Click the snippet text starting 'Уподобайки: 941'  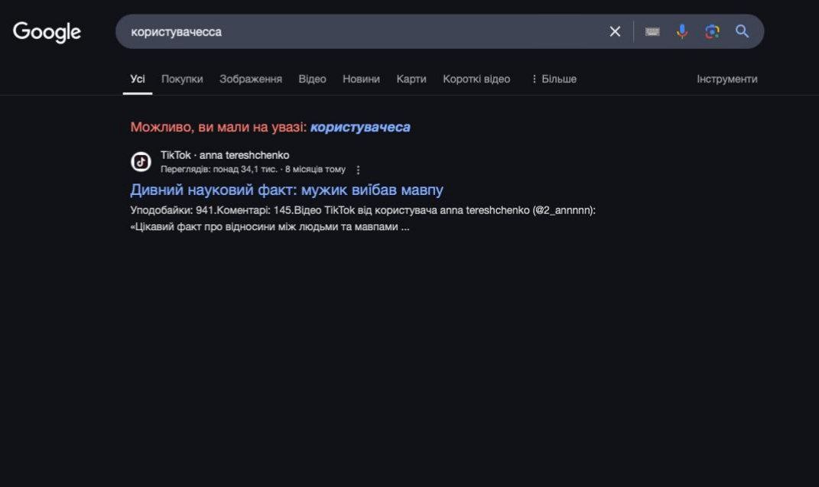pos(362,209)
